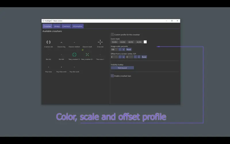The image size is (230, 144).
Task: Decrease image scale with minus button
Action: (x=120, y=49)
